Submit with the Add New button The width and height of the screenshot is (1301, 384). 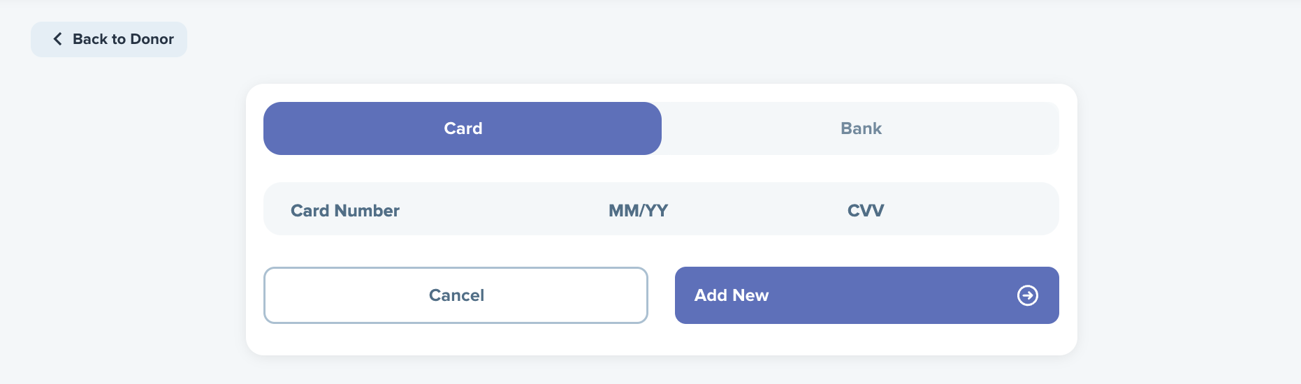(x=866, y=295)
